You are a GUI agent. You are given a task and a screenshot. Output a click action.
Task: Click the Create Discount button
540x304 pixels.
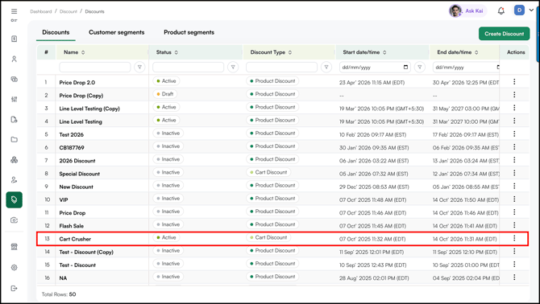pyautogui.click(x=505, y=34)
